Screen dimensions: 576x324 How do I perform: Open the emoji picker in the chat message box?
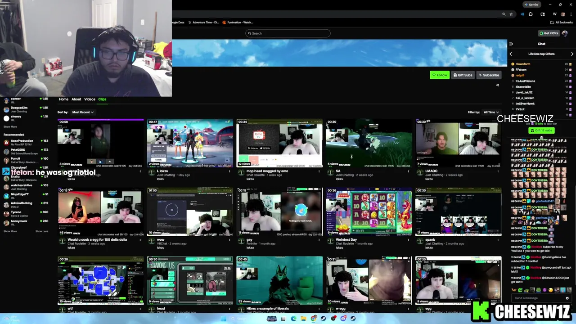coord(567,298)
